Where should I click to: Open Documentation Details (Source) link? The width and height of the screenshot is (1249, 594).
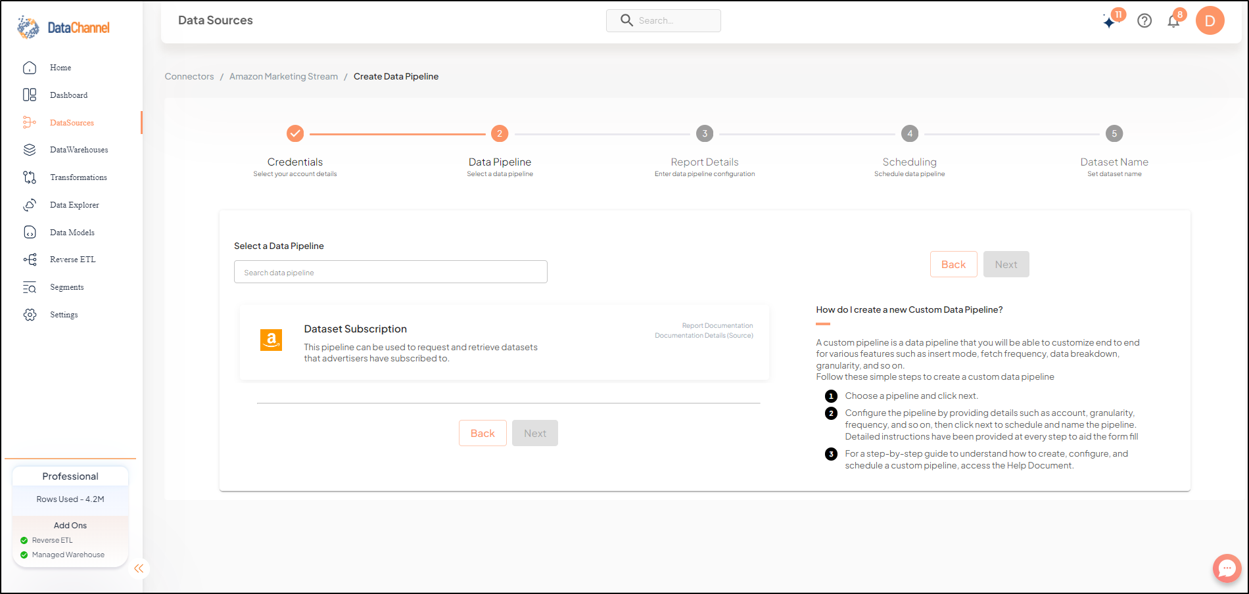(703, 336)
